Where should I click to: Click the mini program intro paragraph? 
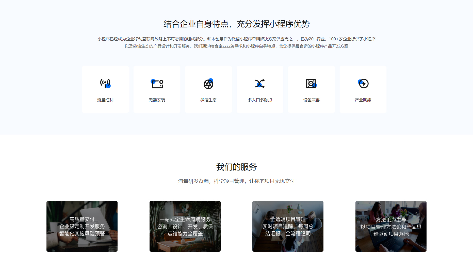pyautogui.click(x=236, y=42)
